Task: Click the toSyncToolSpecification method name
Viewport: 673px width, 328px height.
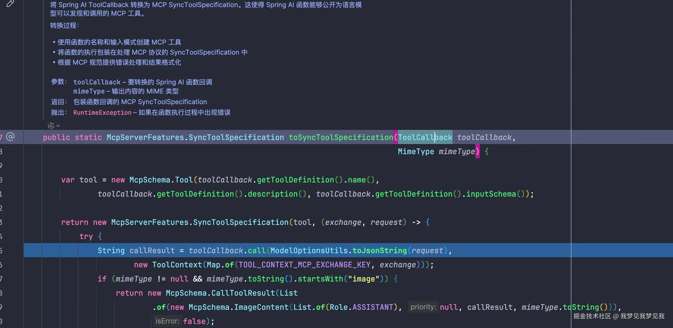Action: coord(341,137)
